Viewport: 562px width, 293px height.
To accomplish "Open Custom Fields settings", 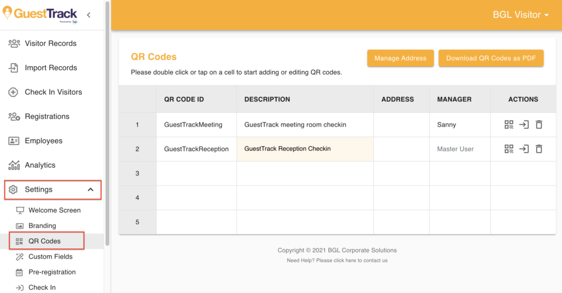I will (50, 256).
